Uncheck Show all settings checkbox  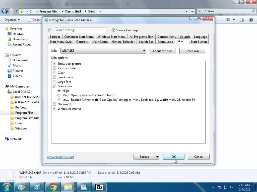[113, 30]
